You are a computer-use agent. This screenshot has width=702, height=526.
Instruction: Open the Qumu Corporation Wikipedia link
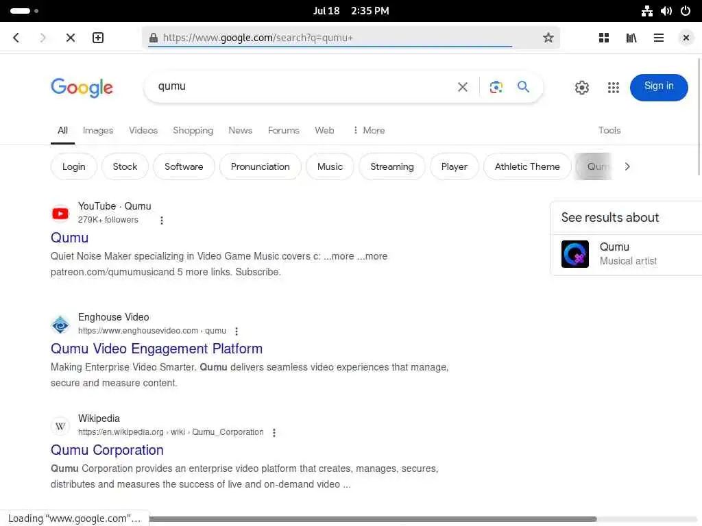point(107,450)
